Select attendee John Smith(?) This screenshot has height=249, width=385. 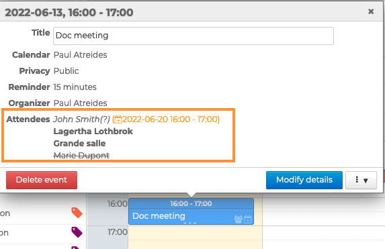tap(81, 119)
